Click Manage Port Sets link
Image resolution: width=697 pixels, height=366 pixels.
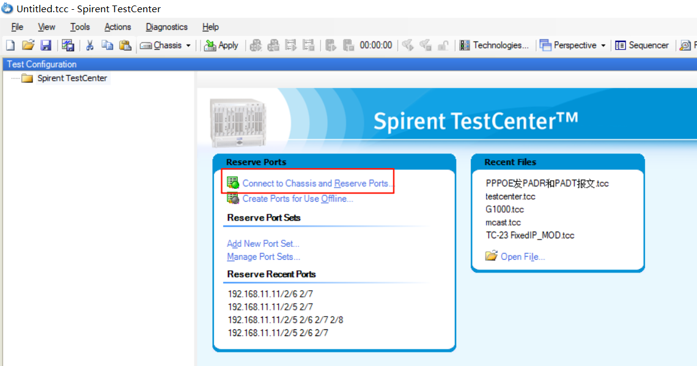click(264, 256)
